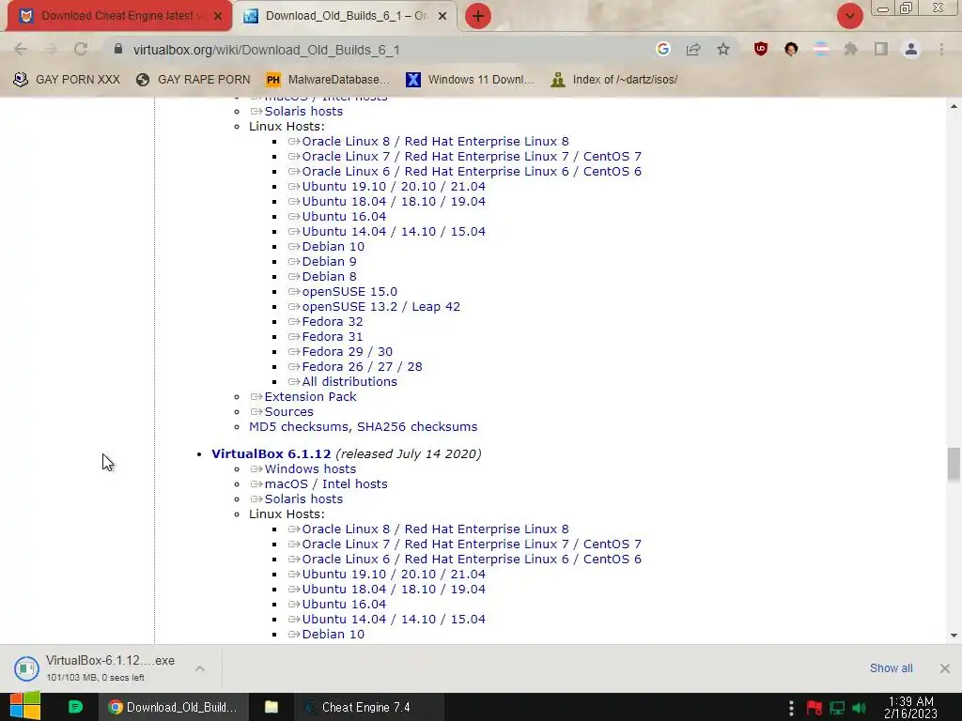Open the tab search dropdown
This screenshot has height=721, width=962.
pos(849,16)
